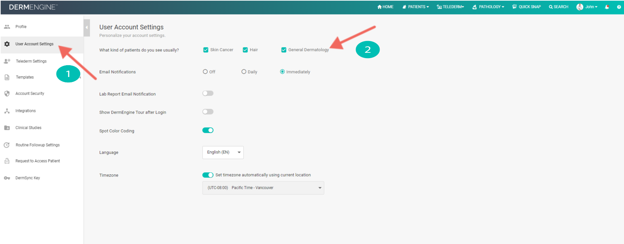Viewport: 624px width, 244px height.
Task: Click the Account Security shield icon
Action: point(7,93)
